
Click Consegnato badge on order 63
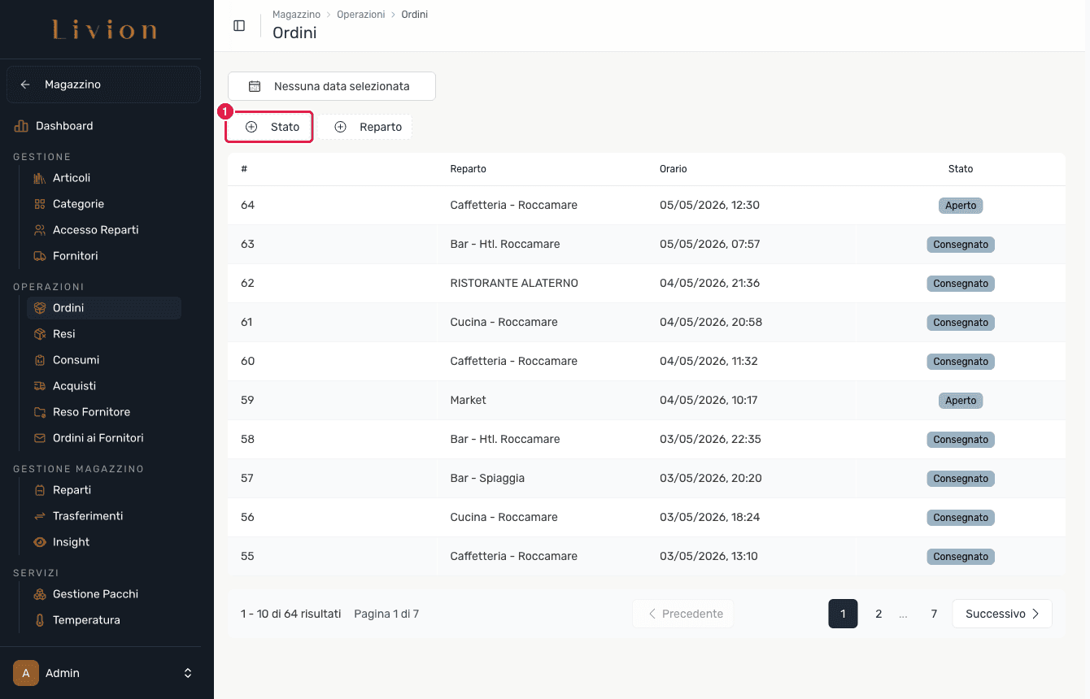coord(961,245)
